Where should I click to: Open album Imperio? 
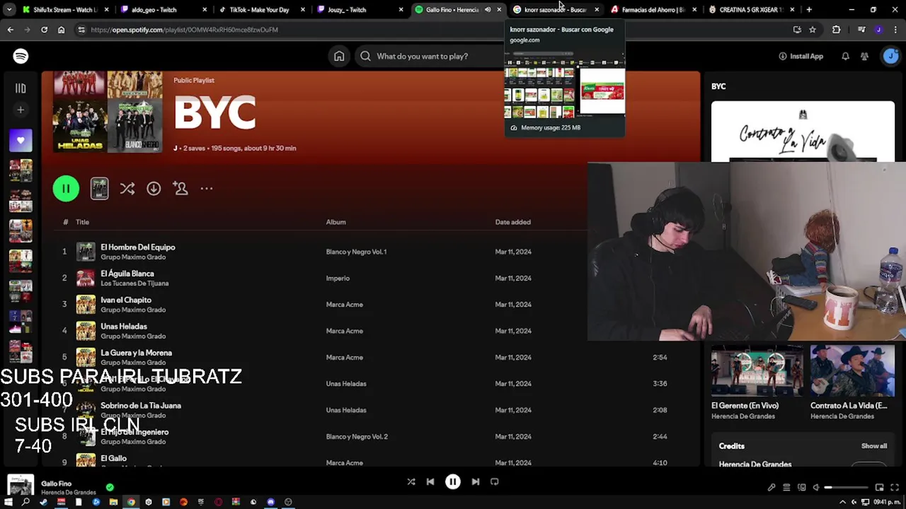pos(338,279)
